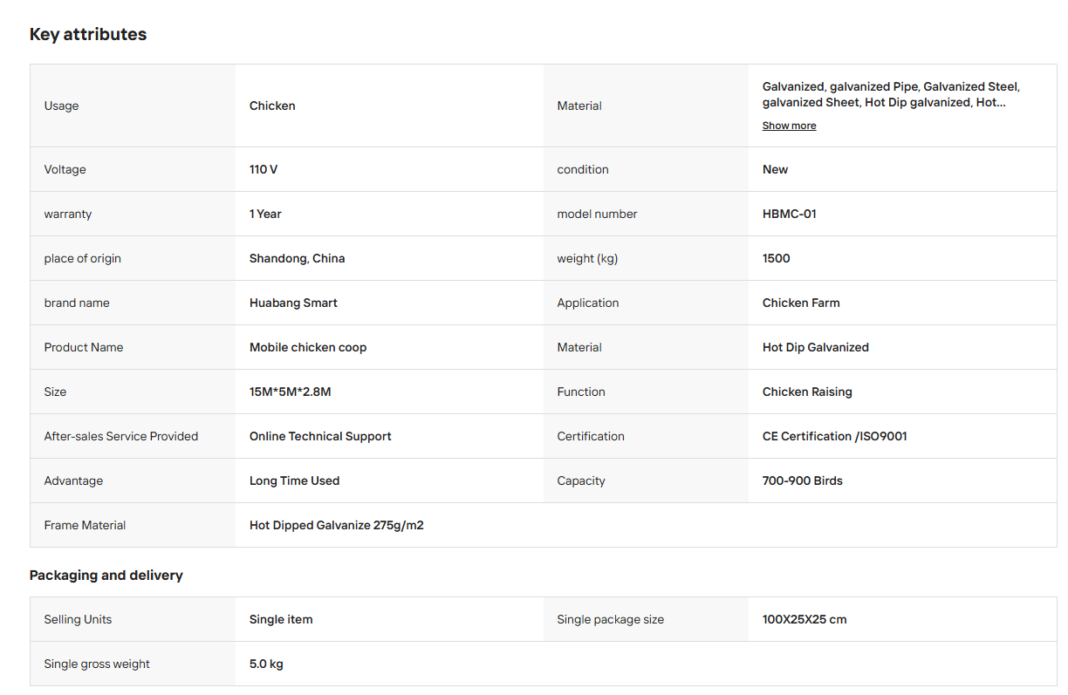1068x695 pixels.
Task: Click the CE Certification /ISO9001 value
Action: (835, 436)
